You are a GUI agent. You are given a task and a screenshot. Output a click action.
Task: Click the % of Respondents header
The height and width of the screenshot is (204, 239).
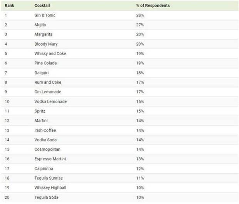pos(153,5)
